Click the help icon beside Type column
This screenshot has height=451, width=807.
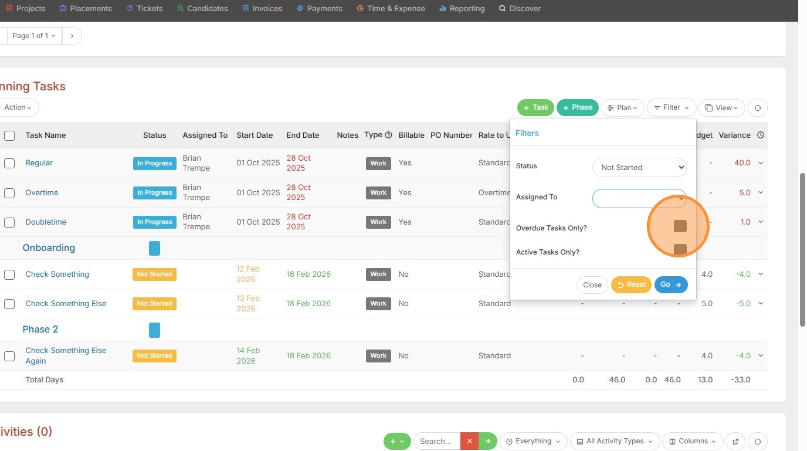point(388,135)
